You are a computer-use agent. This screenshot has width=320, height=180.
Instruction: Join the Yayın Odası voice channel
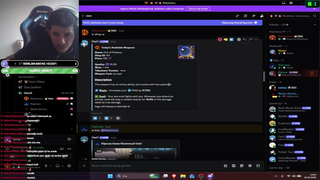(x=45, y=82)
